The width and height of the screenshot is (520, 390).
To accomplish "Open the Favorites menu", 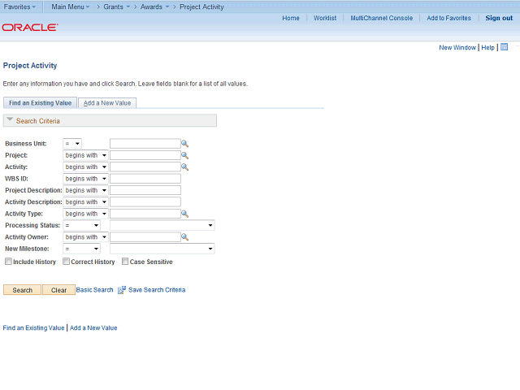I will 19,6.
